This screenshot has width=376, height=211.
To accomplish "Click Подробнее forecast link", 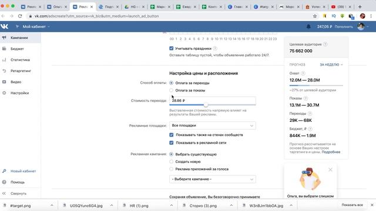I will (x=331, y=152).
